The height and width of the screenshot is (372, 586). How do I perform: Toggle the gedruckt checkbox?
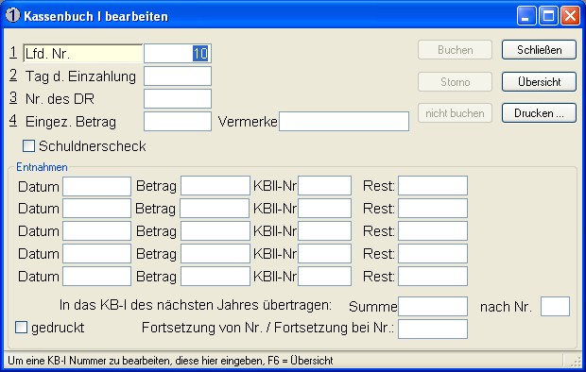21,328
